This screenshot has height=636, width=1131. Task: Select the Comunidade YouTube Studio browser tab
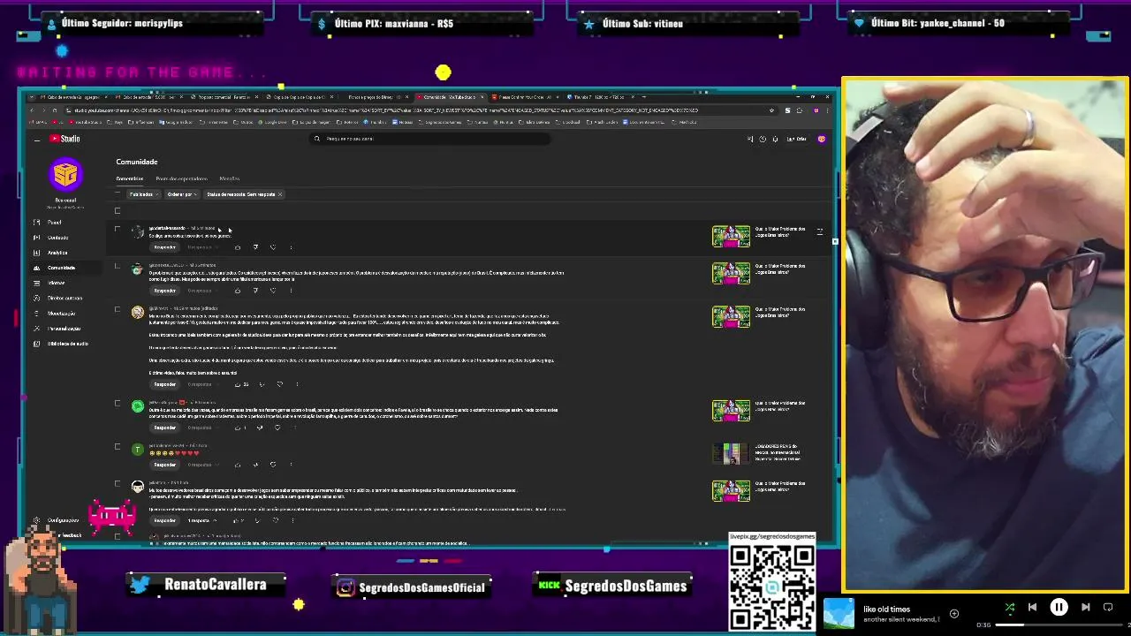(451, 97)
